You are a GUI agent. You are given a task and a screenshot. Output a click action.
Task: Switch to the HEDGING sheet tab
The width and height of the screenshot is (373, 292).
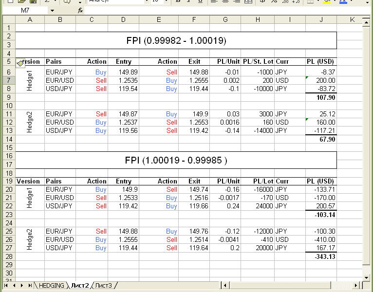52,285
